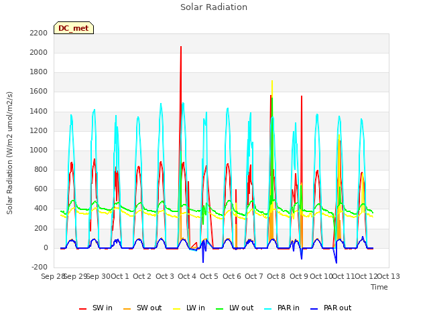Screen dimensions: 429x321
Task: Select the LW out legend label
Action: 241,308
